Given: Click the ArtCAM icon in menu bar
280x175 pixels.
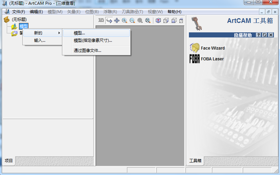Looking at the screenshot, I should [x=7, y=12].
